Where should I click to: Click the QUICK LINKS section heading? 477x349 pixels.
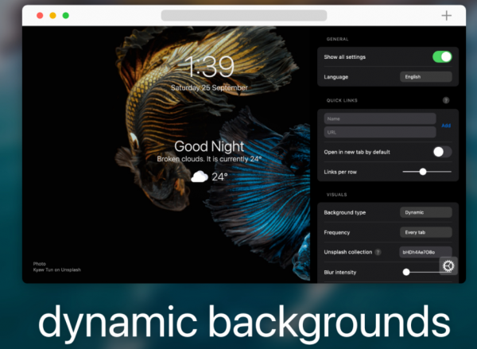click(342, 100)
